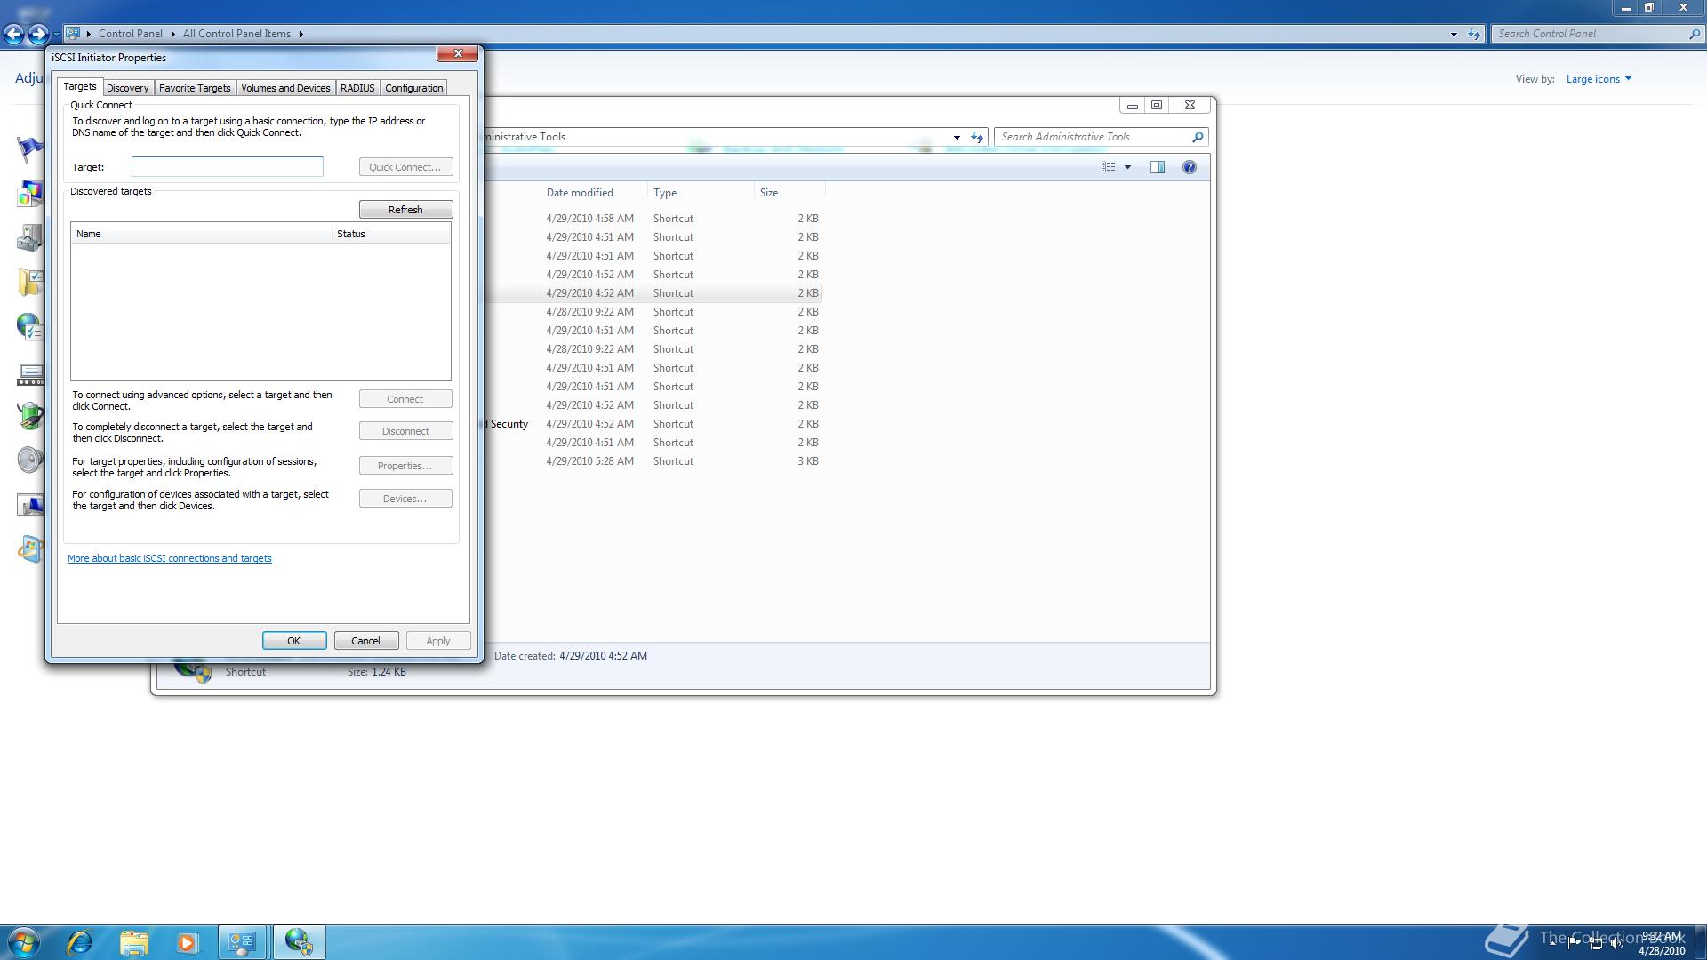Screen dimensions: 1707x960
Task: Click Control Panel in the address breadcrumb
Action: pos(131,34)
